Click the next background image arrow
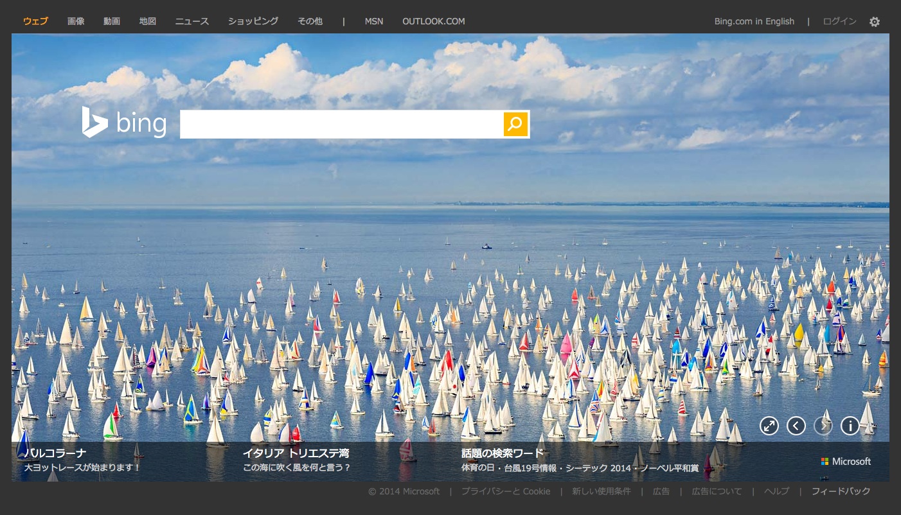The width and height of the screenshot is (901, 515). 823,426
